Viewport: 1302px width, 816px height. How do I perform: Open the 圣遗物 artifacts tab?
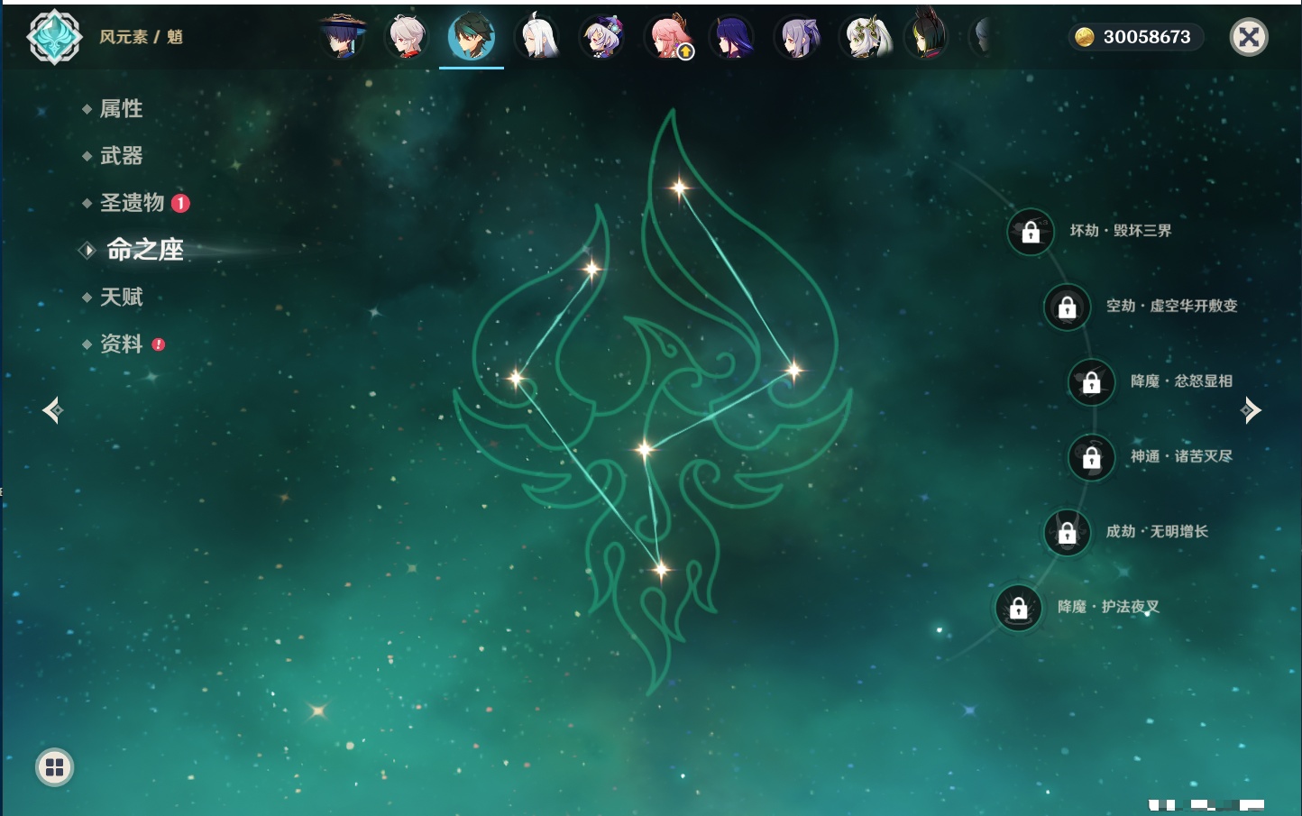coord(132,203)
